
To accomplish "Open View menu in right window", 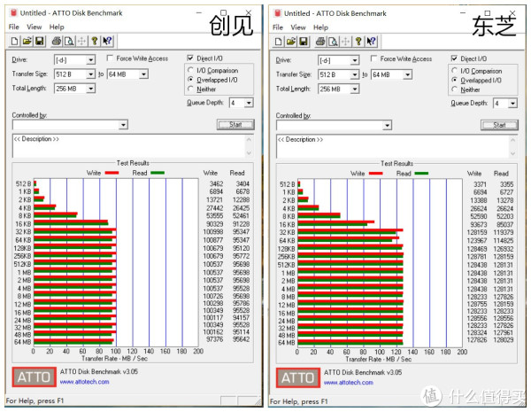I will [298, 27].
